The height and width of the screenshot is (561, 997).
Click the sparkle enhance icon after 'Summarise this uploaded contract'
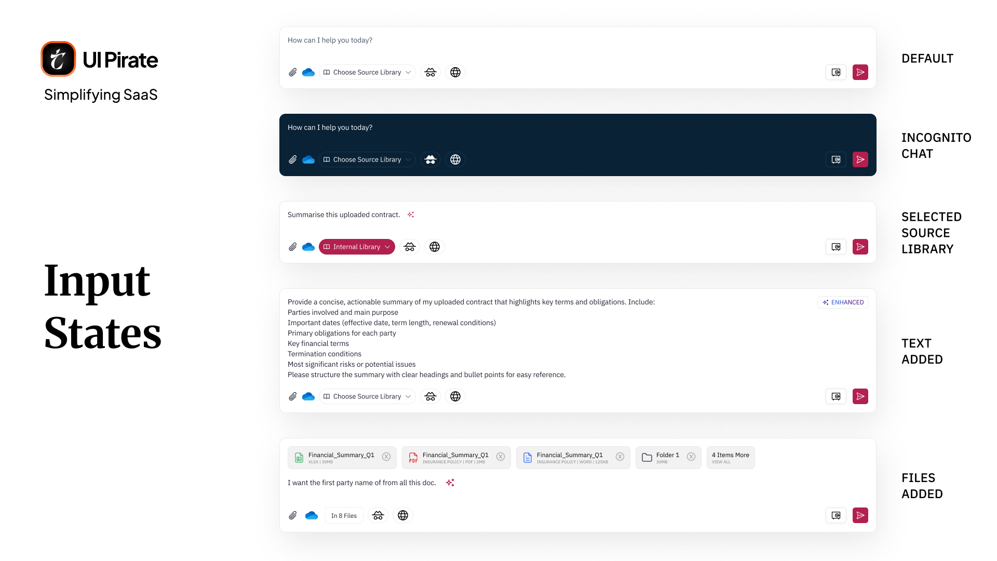411,215
